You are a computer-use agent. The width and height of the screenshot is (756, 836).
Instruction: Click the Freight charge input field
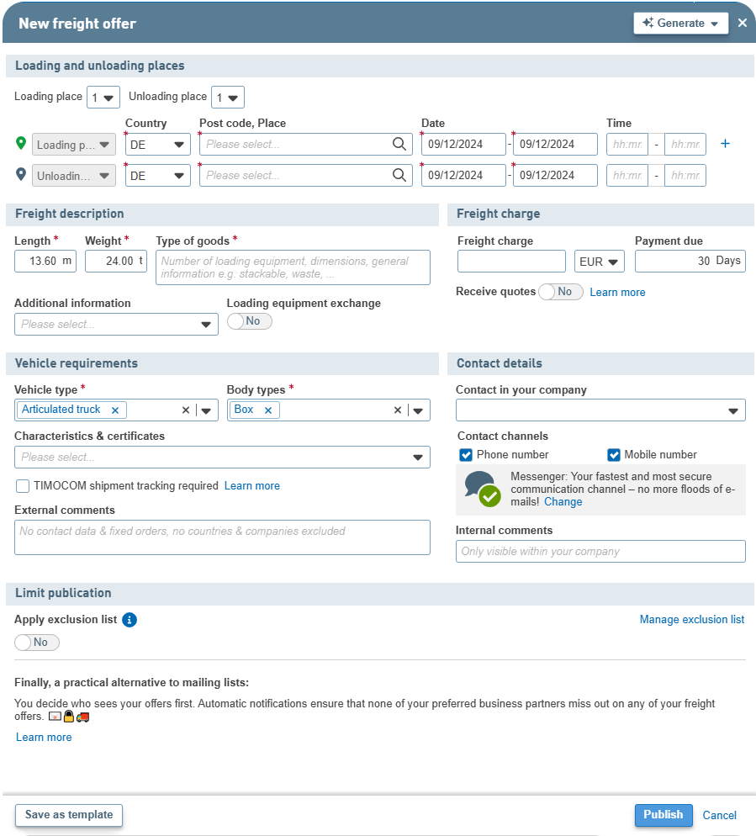511,262
